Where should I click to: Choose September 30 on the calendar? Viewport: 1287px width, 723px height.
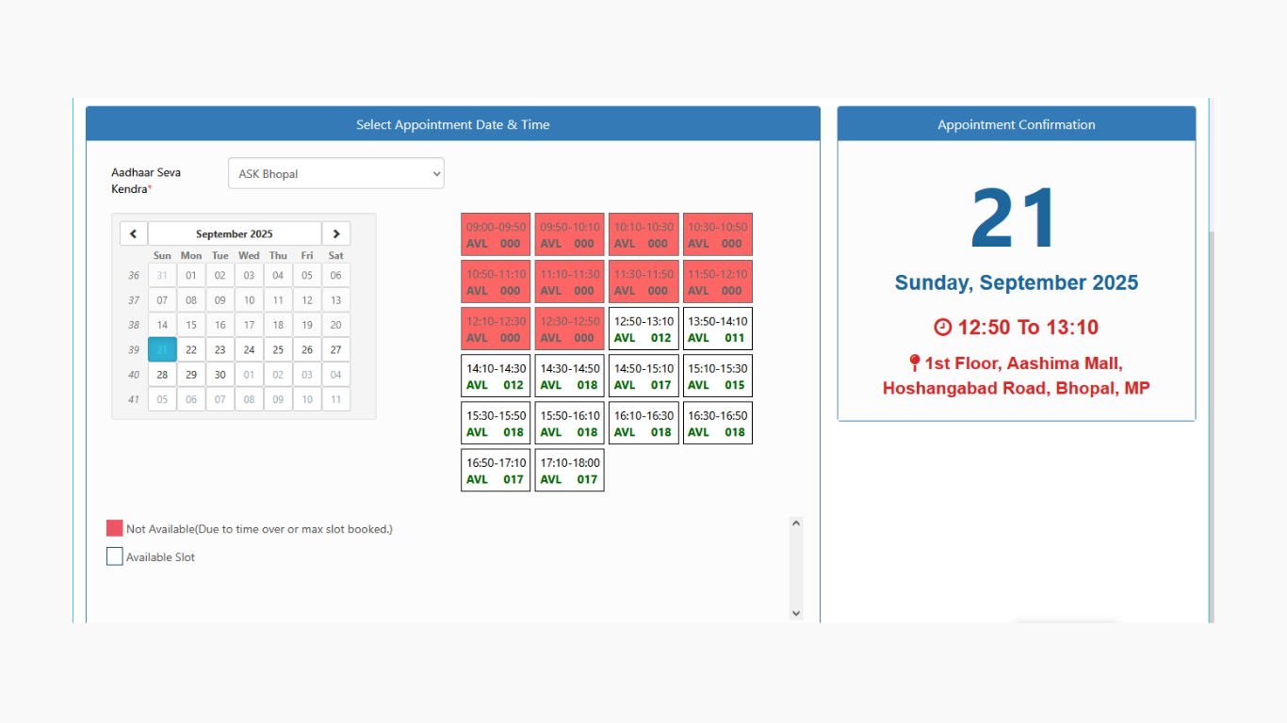point(220,374)
